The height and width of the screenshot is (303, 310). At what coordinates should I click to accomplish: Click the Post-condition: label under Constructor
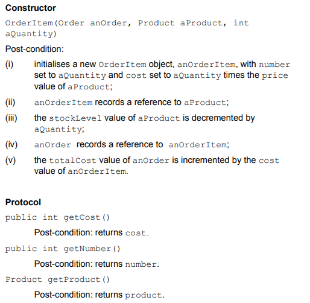[34, 49]
